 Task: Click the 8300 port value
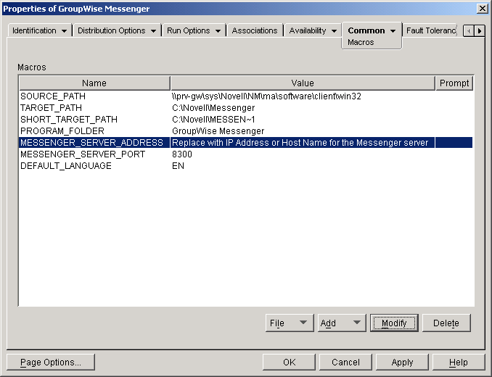pos(182,154)
